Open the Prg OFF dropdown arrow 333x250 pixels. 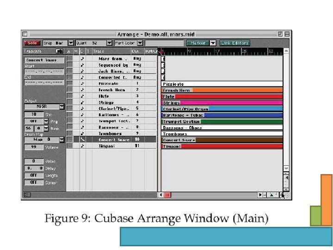click(x=46, y=121)
